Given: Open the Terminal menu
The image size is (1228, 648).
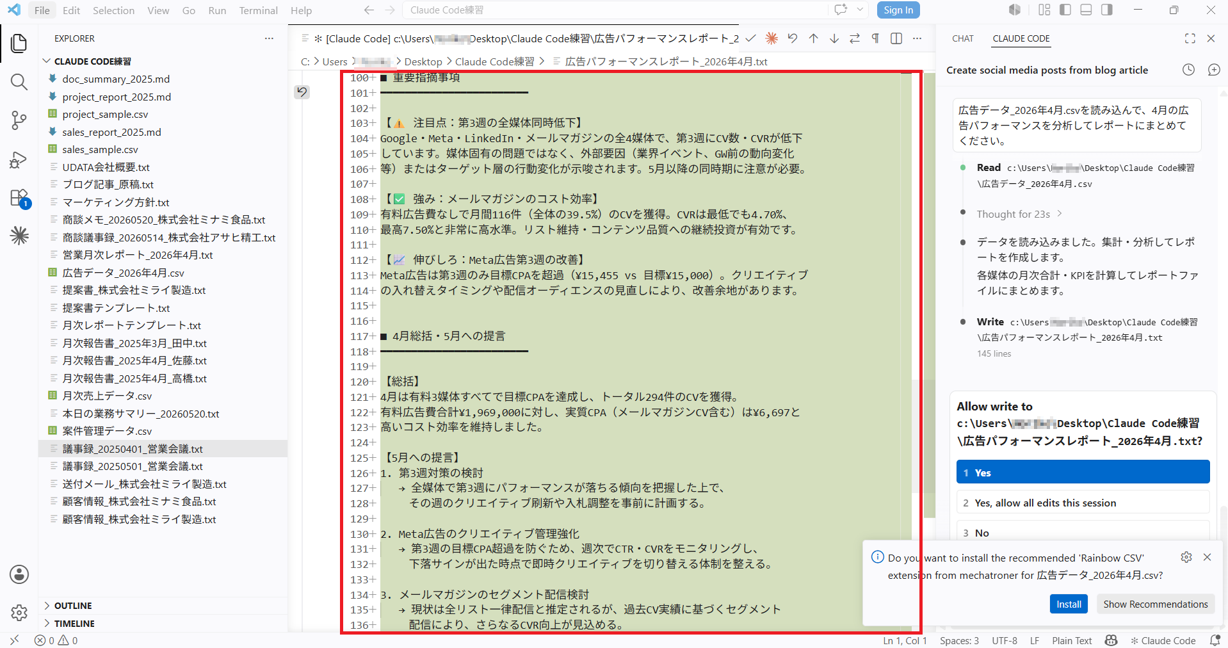Looking at the screenshot, I should point(258,10).
